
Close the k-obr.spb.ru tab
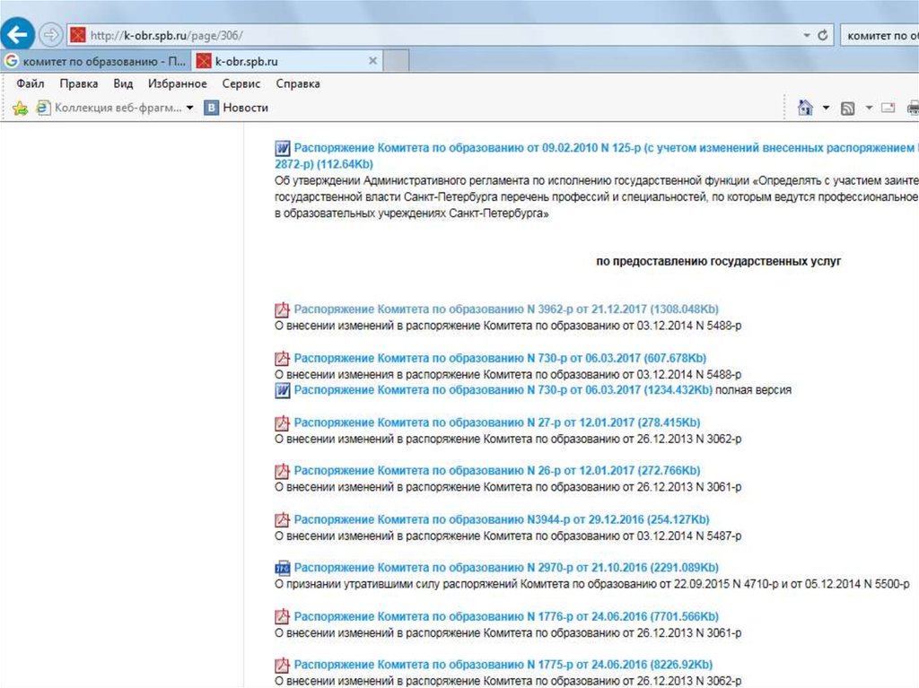coord(372,61)
